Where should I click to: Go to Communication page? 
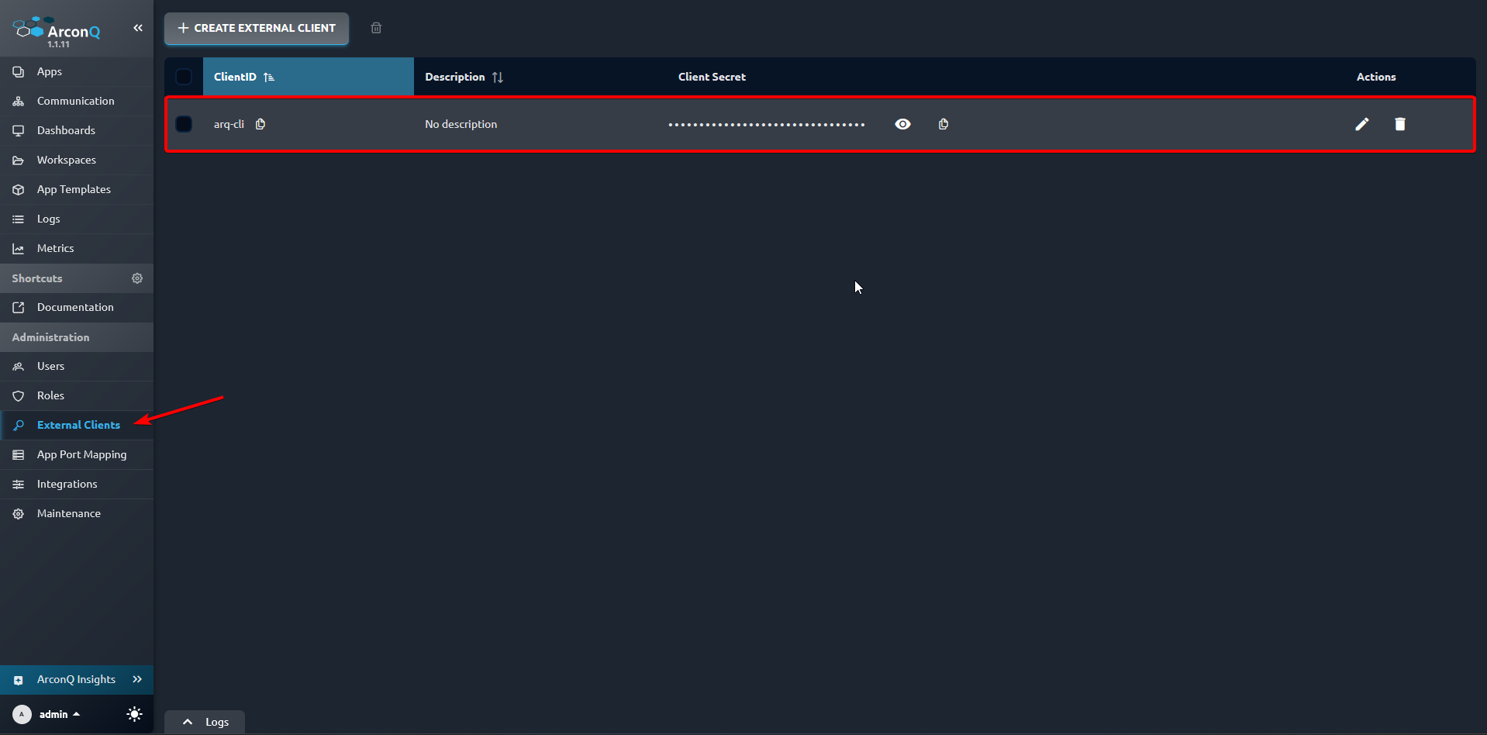point(77,101)
